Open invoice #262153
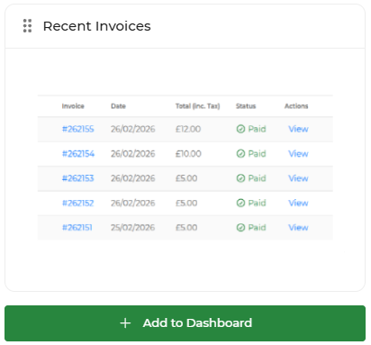Viewport: 371px width, 345px height. point(78,178)
